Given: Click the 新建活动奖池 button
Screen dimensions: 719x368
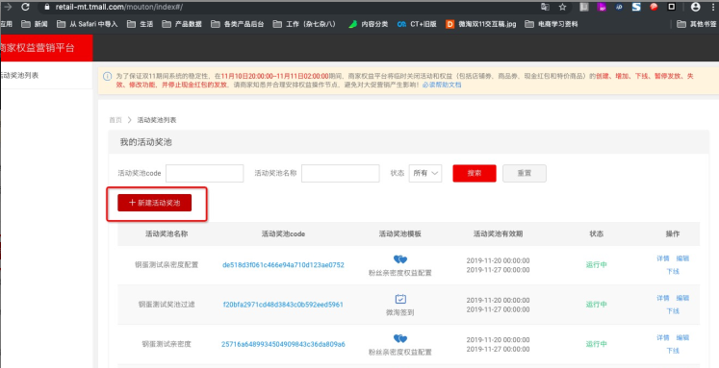Looking at the screenshot, I should 155,203.
